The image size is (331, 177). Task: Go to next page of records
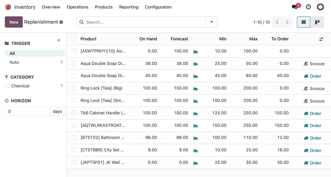tap(287, 22)
